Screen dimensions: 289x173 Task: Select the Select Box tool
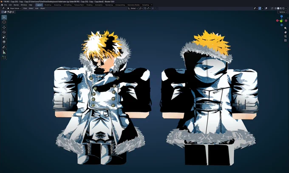point(4,17)
